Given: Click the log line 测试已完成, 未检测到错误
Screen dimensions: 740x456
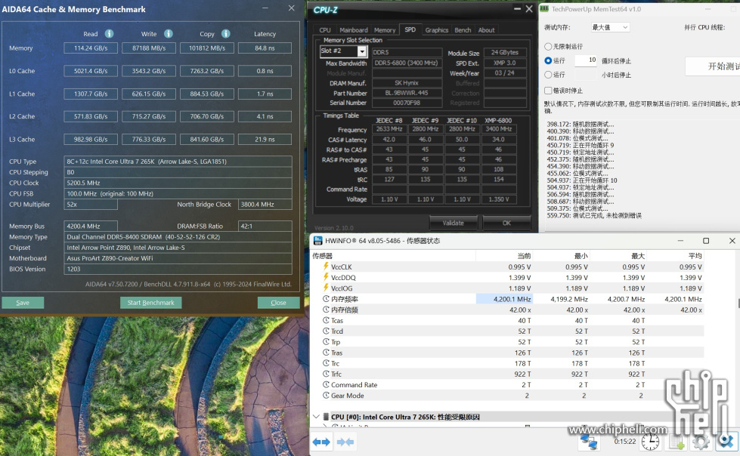Looking at the screenshot, I should pyautogui.click(x=594, y=215).
